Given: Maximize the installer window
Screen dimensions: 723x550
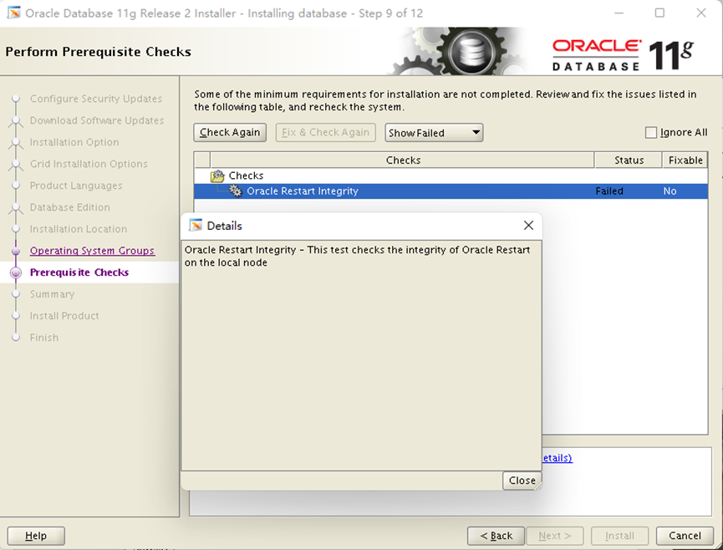Looking at the screenshot, I should click(x=659, y=13).
